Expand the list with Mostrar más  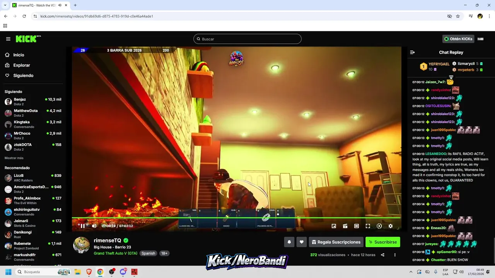coord(14,158)
